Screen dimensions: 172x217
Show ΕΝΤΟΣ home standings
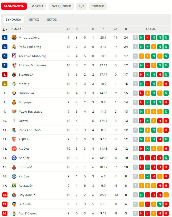pos(34,20)
